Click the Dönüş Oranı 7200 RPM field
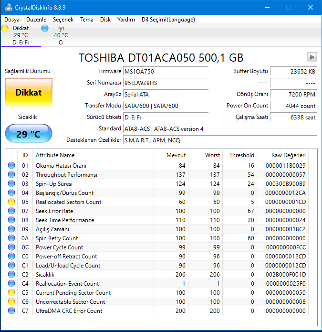Image resolution: width=322 pixels, height=332 pixels. coord(293,94)
